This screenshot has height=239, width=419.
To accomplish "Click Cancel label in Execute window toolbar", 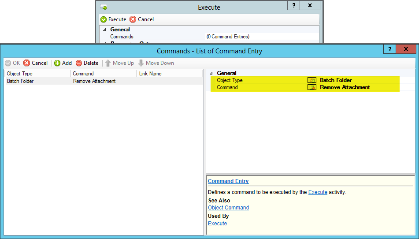I will click(x=146, y=19).
